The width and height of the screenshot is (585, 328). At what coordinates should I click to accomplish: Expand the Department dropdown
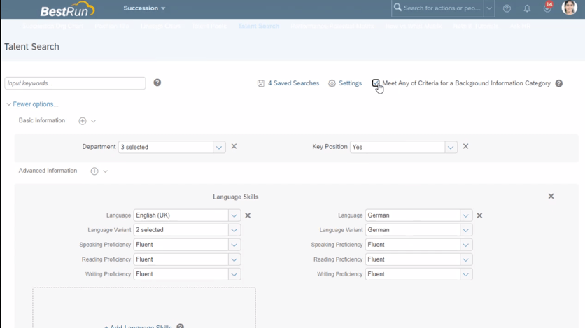pos(218,148)
